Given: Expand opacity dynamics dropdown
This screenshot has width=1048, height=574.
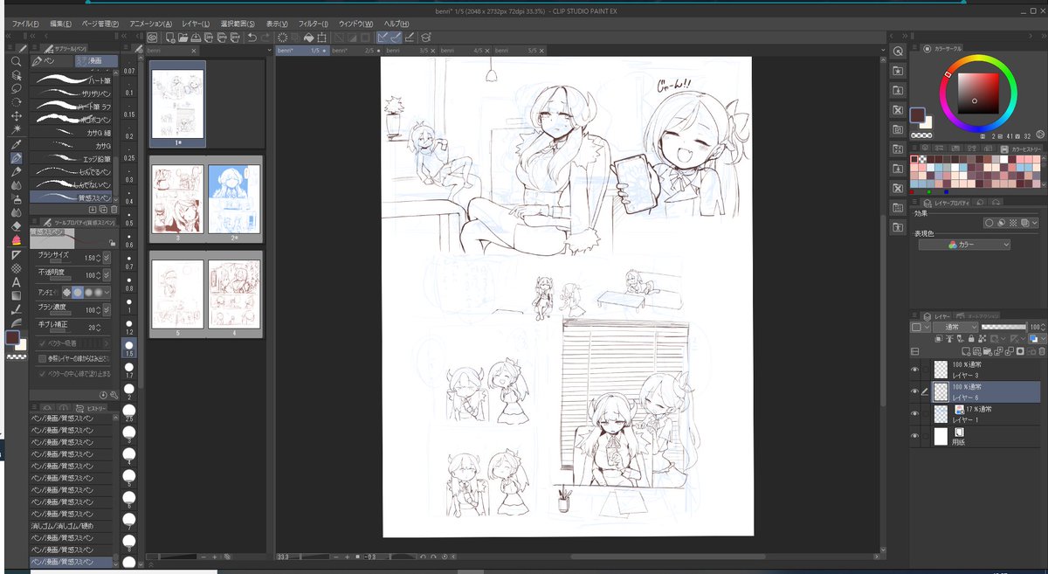Looking at the screenshot, I should (x=107, y=273).
